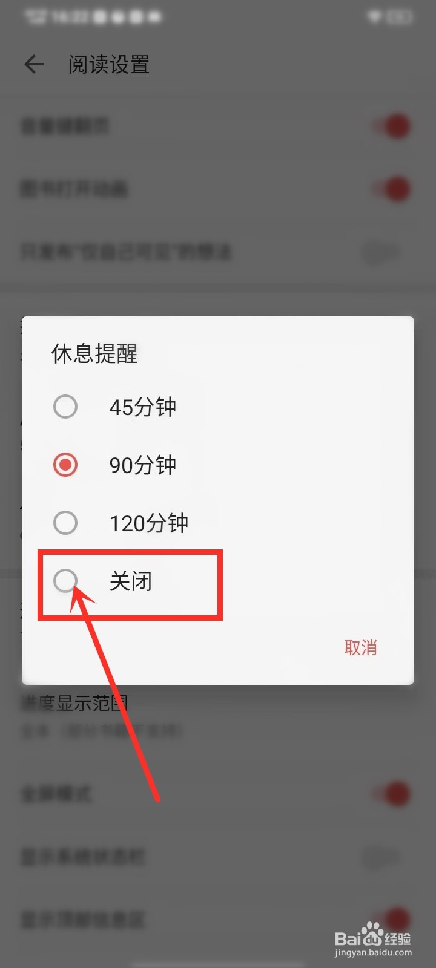Tap the battery icon in status bar
436x968 pixels.
[x=400, y=17]
